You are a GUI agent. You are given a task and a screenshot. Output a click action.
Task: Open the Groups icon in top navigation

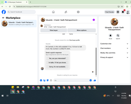pos(78,12)
